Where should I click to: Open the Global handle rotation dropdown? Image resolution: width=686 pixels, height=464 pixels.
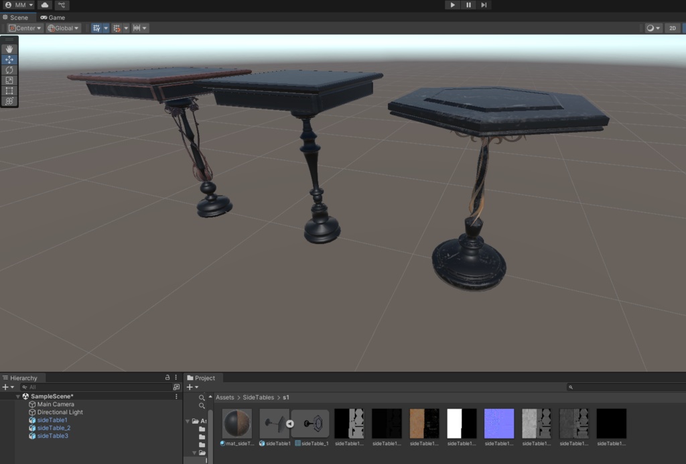(64, 28)
